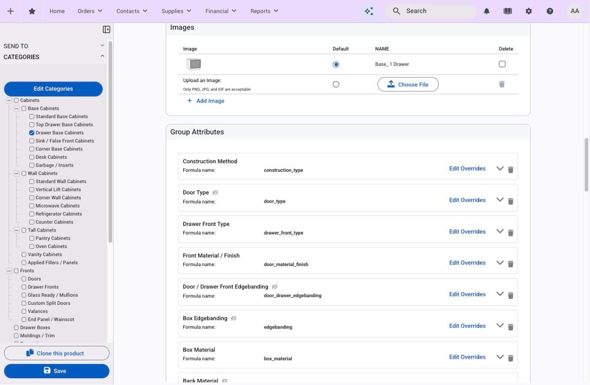Click hidden-eye icon beside Door / Drawer Front Edgebanding

[x=274, y=287]
